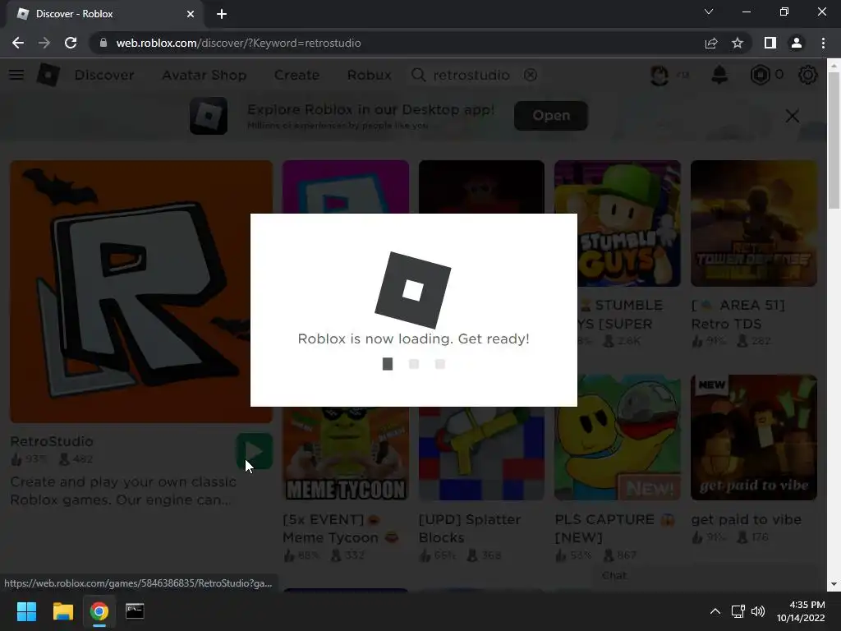
Task: Click the PLS CAPTURE [NEW] title
Action: coord(614,528)
